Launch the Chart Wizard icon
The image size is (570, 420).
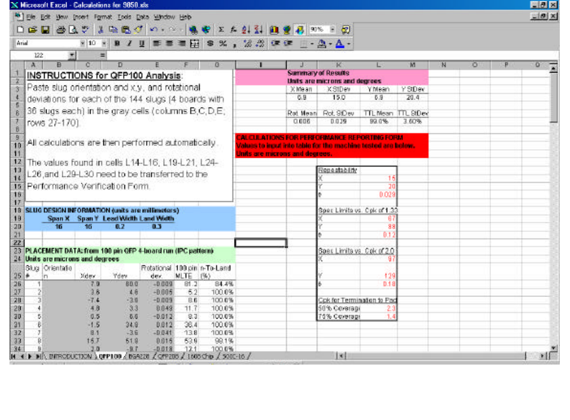pos(274,30)
